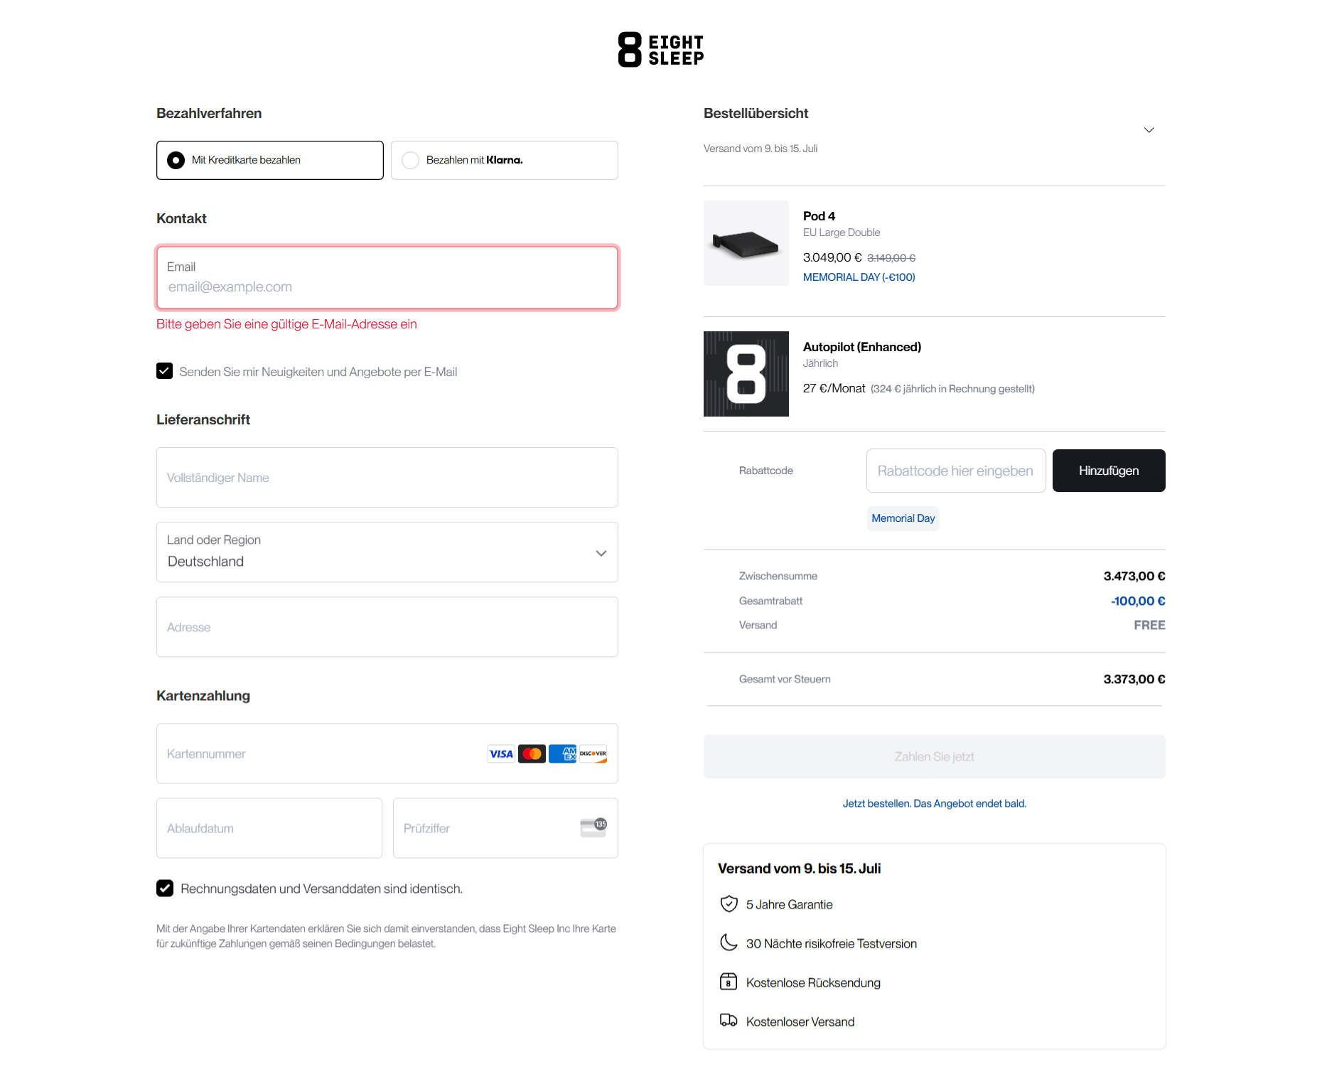This screenshot has height=1077, width=1322.
Task: Click the Rabattcode input field
Action: (955, 471)
